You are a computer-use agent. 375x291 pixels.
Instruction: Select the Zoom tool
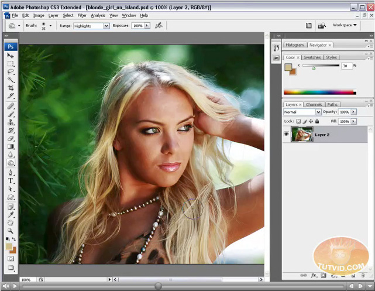(x=11, y=231)
